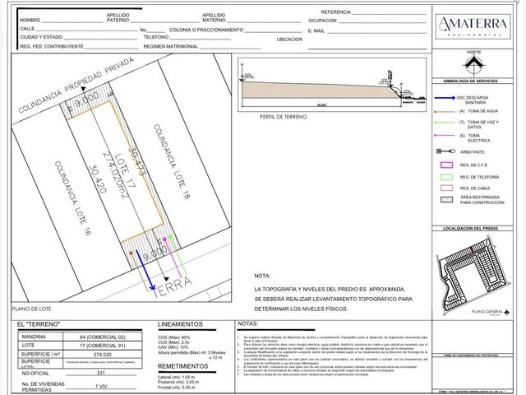Click the "COS (Max): 60%" line
The width and height of the screenshot is (526, 395).
pyautogui.click(x=174, y=337)
